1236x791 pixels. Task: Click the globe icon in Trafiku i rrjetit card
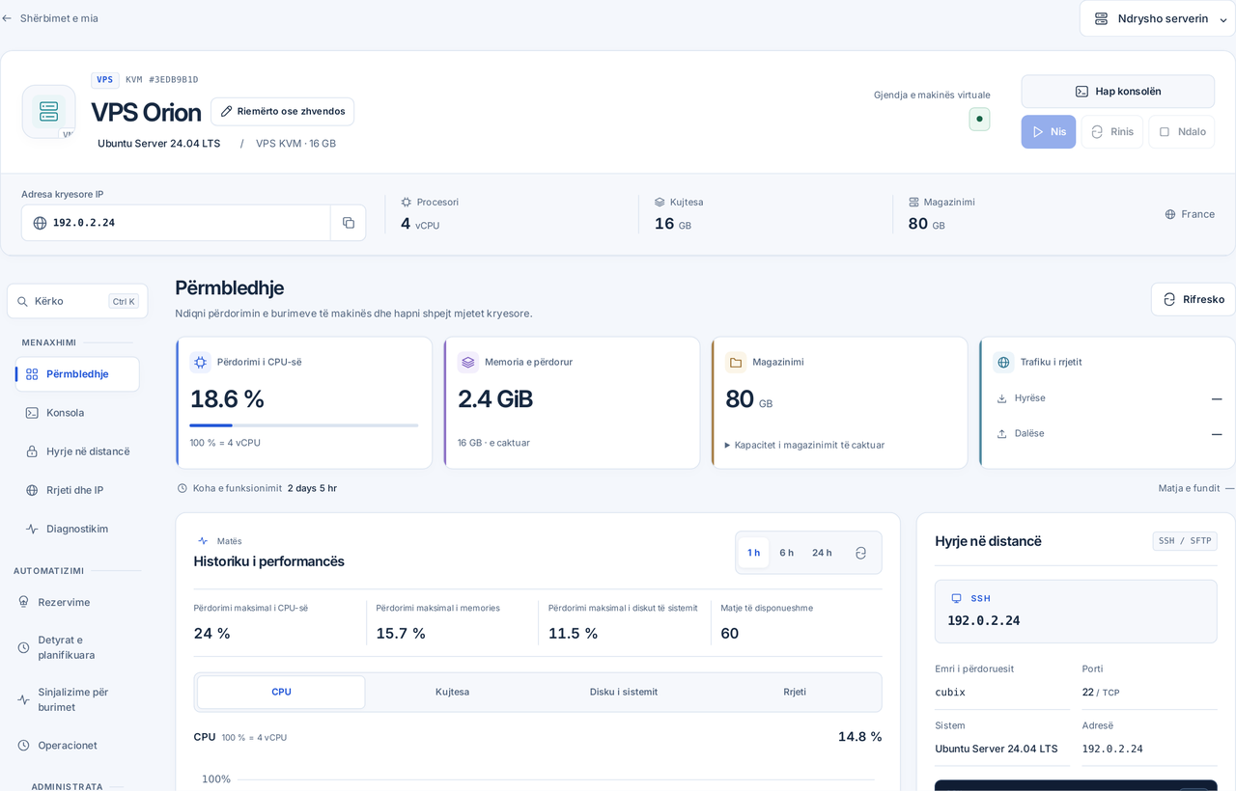click(1003, 363)
